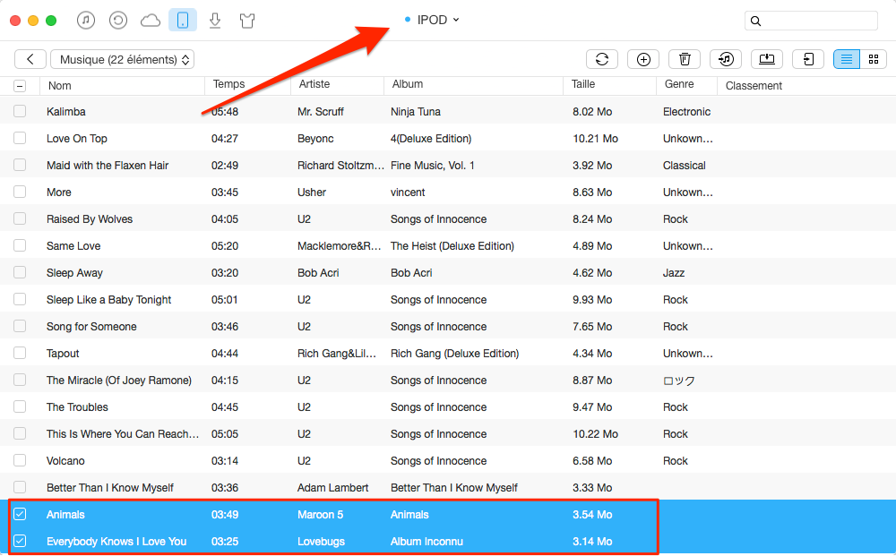Click the artist Adam Lambert
The image size is (896, 556).
click(333, 487)
